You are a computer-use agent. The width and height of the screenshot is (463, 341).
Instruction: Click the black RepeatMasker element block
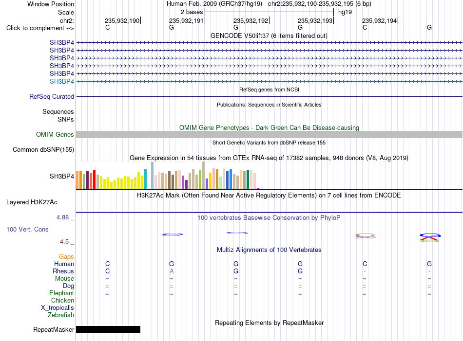pyautogui.click(x=108, y=329)
